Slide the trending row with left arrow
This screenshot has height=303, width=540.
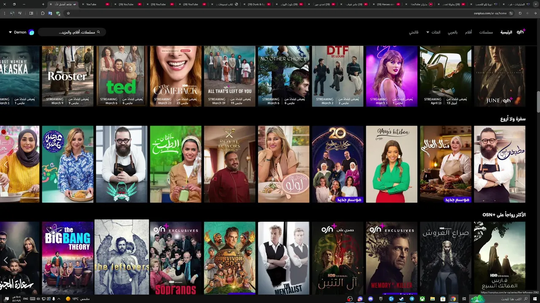(5, 260)
